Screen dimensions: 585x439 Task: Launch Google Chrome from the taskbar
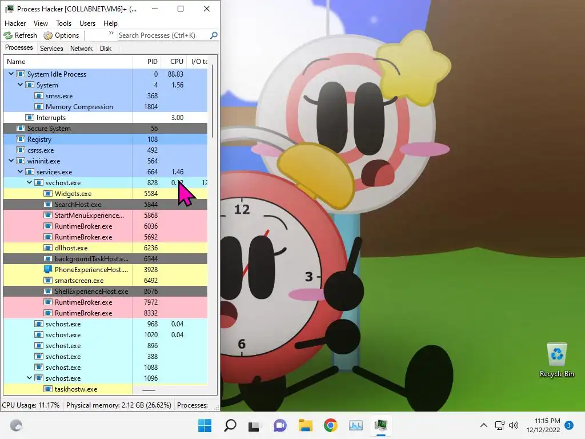click(331, 425)
